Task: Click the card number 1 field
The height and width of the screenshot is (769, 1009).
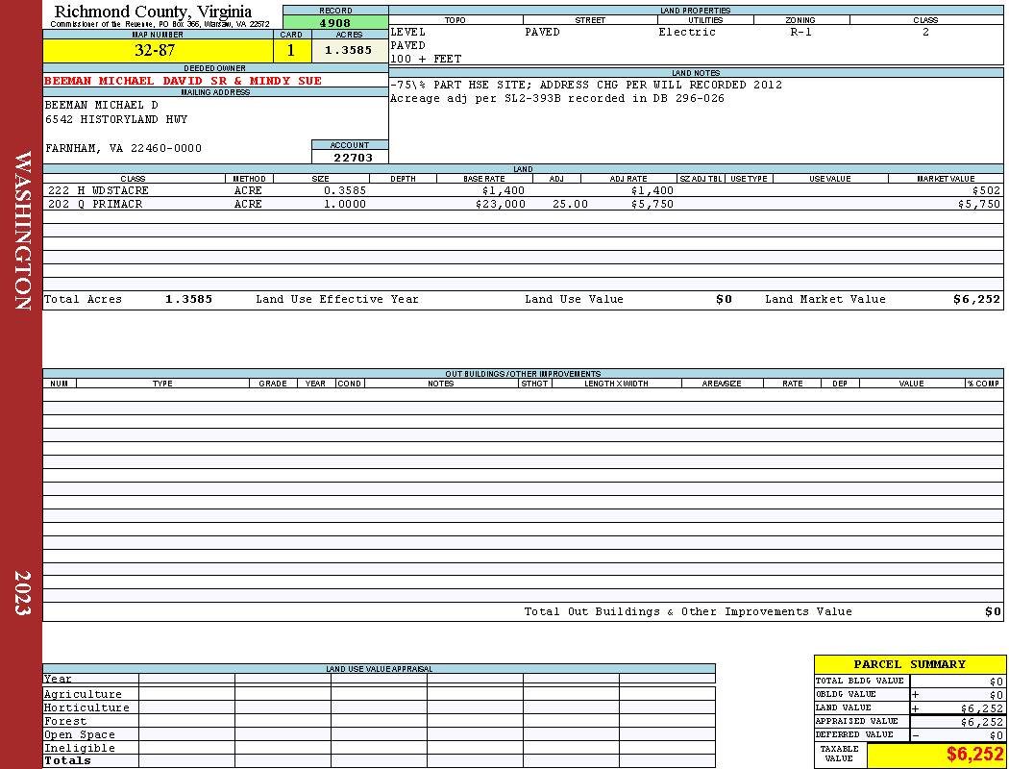Action: tap(291, 50)
